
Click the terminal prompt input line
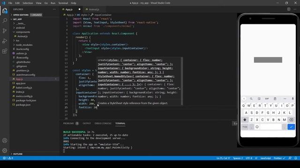tap(64, 151)
